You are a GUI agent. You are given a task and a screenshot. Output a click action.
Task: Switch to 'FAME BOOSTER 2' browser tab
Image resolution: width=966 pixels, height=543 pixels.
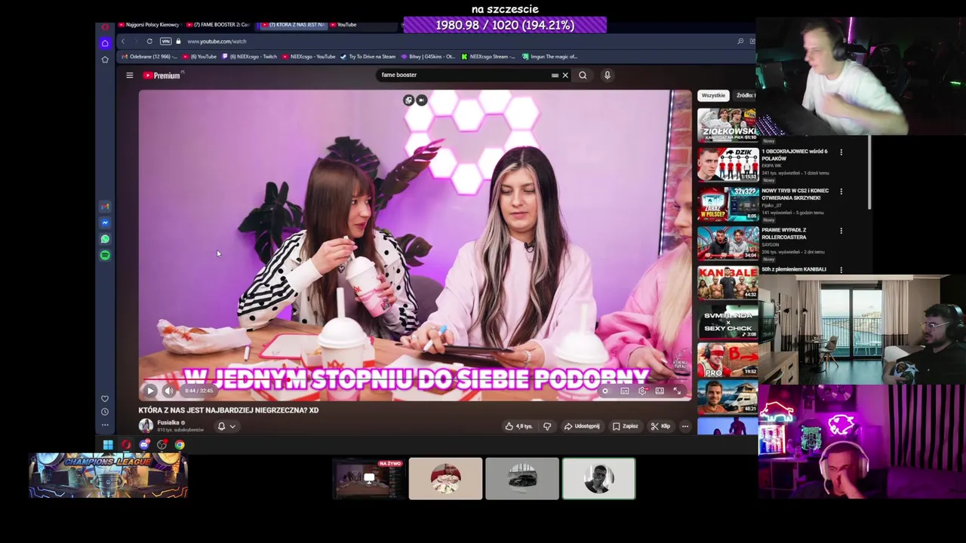point(217,25)
